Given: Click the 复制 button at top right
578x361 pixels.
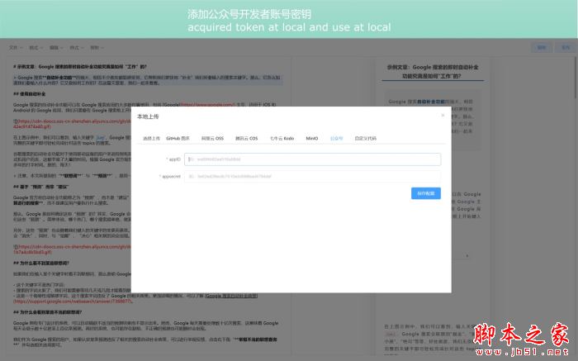Looking at the screenshot, I should pyautogui.click(x=541, y=48).
